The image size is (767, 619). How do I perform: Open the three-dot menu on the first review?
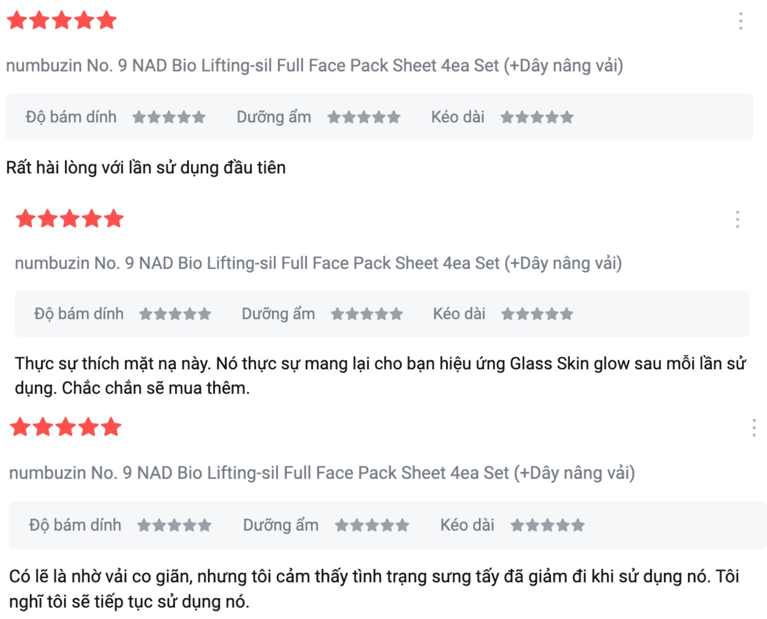[740, 21]
